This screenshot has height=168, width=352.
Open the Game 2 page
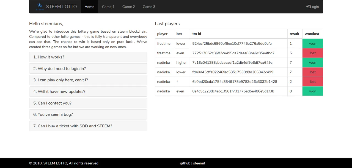click(x=129, y=7)
